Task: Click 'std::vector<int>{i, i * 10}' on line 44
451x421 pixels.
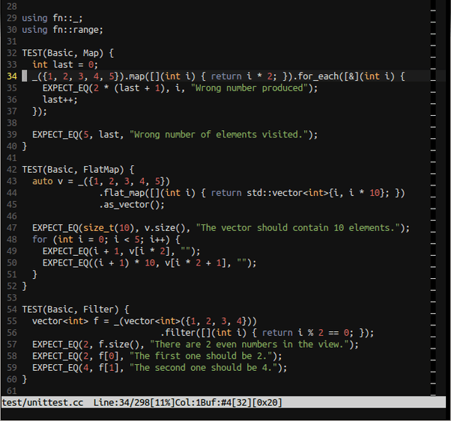Action: [315, 193]
